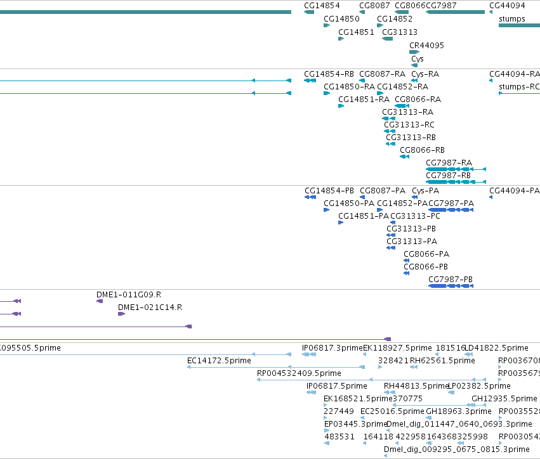The image size is (540, 459).
Task: Select transcript CG31313-RA
Action: tap(389, 119)
